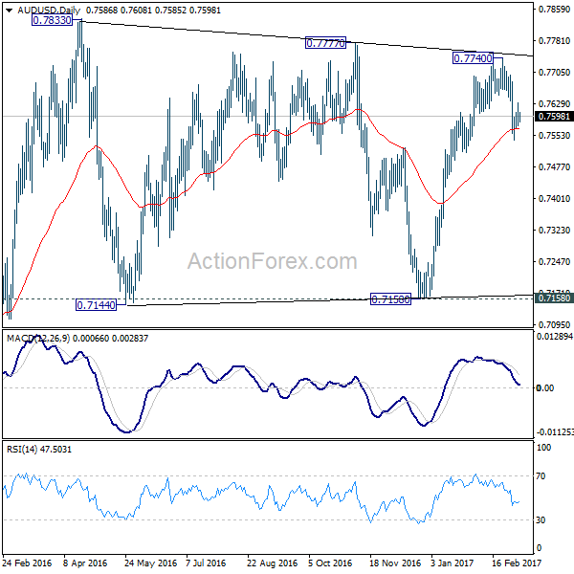This screenshot has height=574, width=574.
Task: Click the 0.71440 low label
Action: tap(97, 305)
